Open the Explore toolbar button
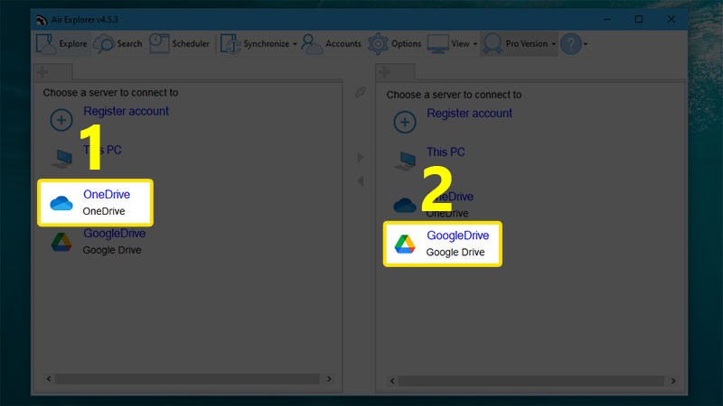 (x=62, y=43)
